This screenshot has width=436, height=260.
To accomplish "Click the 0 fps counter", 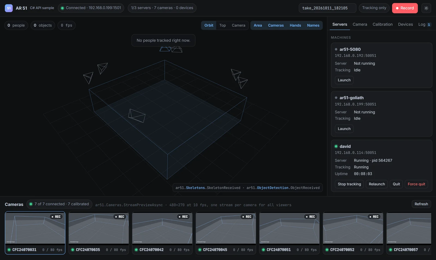I will click(66, 25).
